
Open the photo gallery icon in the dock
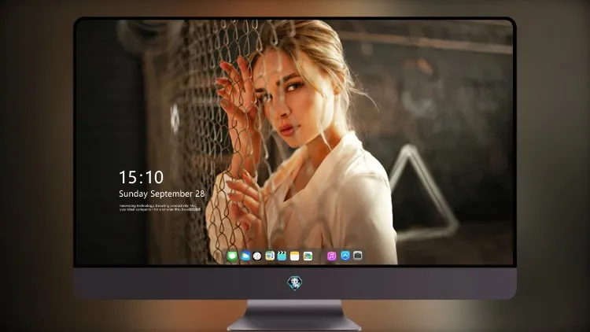click(308, 256)
